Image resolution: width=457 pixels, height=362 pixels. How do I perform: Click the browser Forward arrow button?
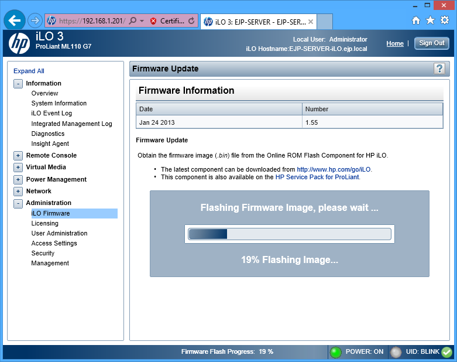click(35, 21)
